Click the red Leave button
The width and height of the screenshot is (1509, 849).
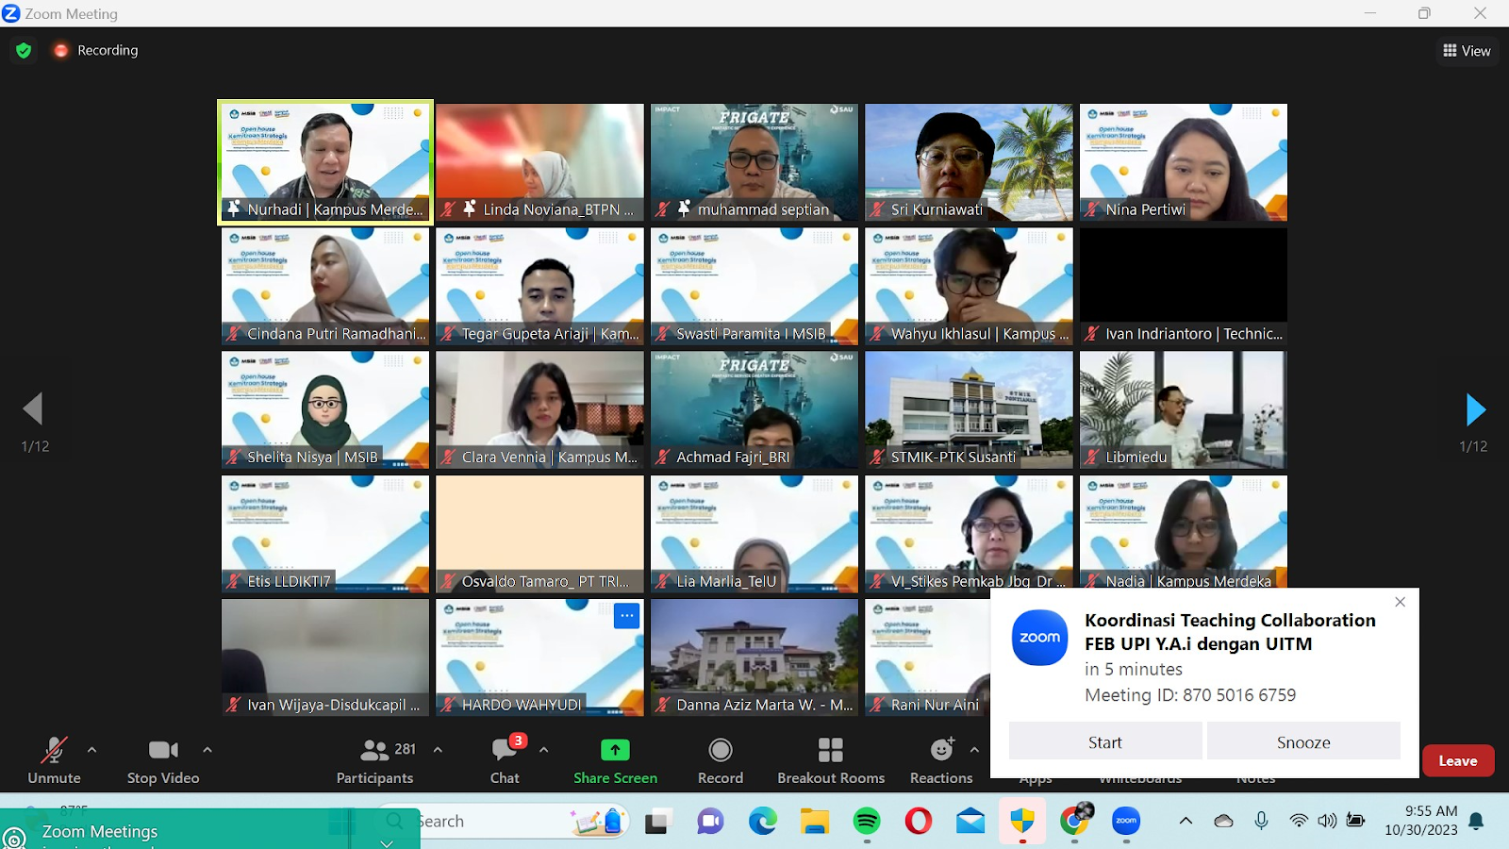(1458, 760)
